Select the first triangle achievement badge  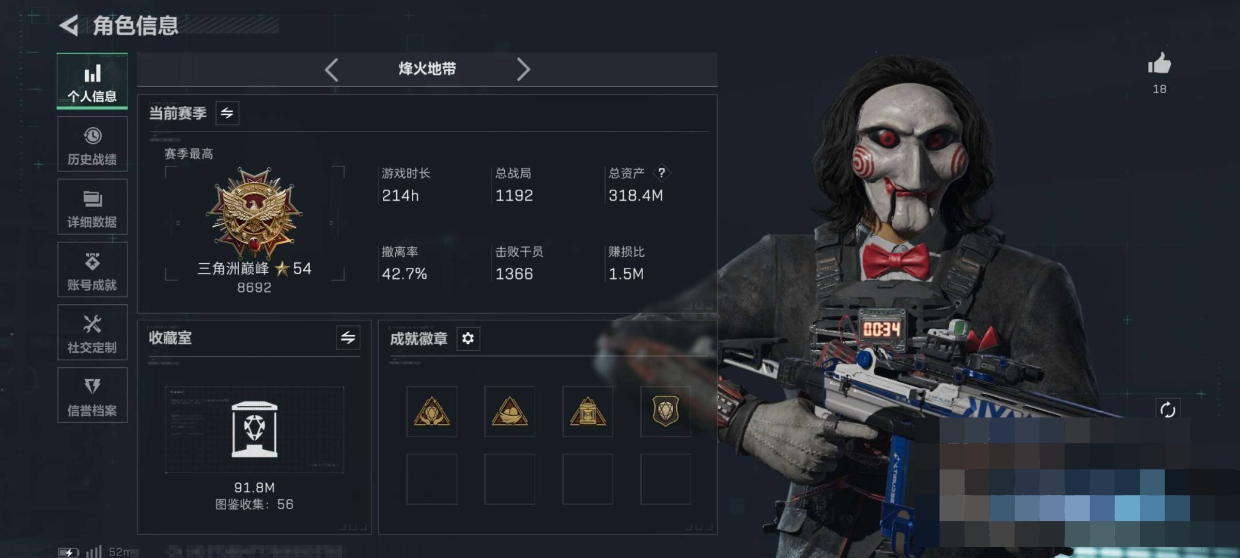432,411
